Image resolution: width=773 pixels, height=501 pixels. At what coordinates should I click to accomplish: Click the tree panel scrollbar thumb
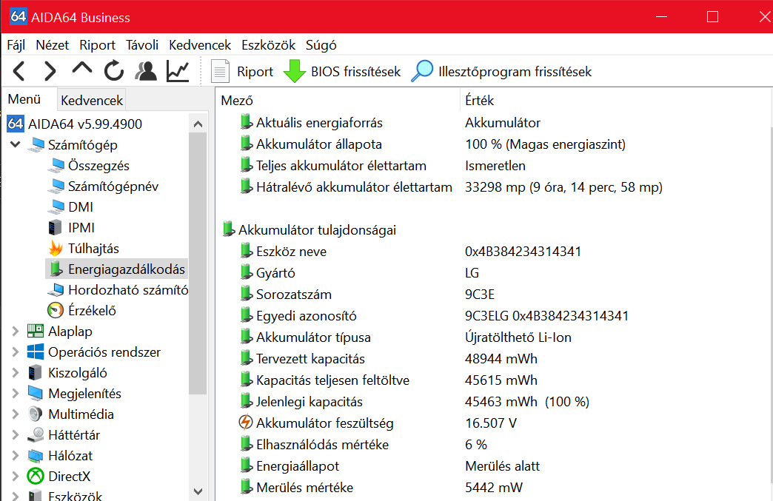pos(198,262)
